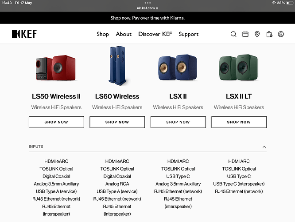Tap the uk.kef.com address bar

[x=147, y=8]
